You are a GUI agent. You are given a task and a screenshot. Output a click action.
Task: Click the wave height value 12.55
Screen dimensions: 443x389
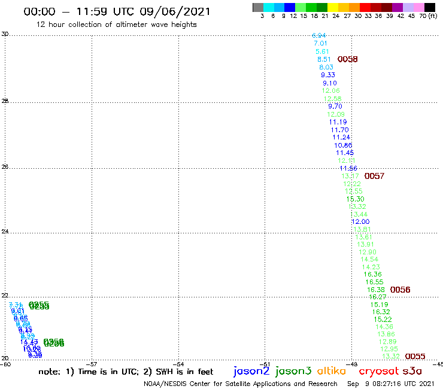pyautogui.click(x=353, y=192)
